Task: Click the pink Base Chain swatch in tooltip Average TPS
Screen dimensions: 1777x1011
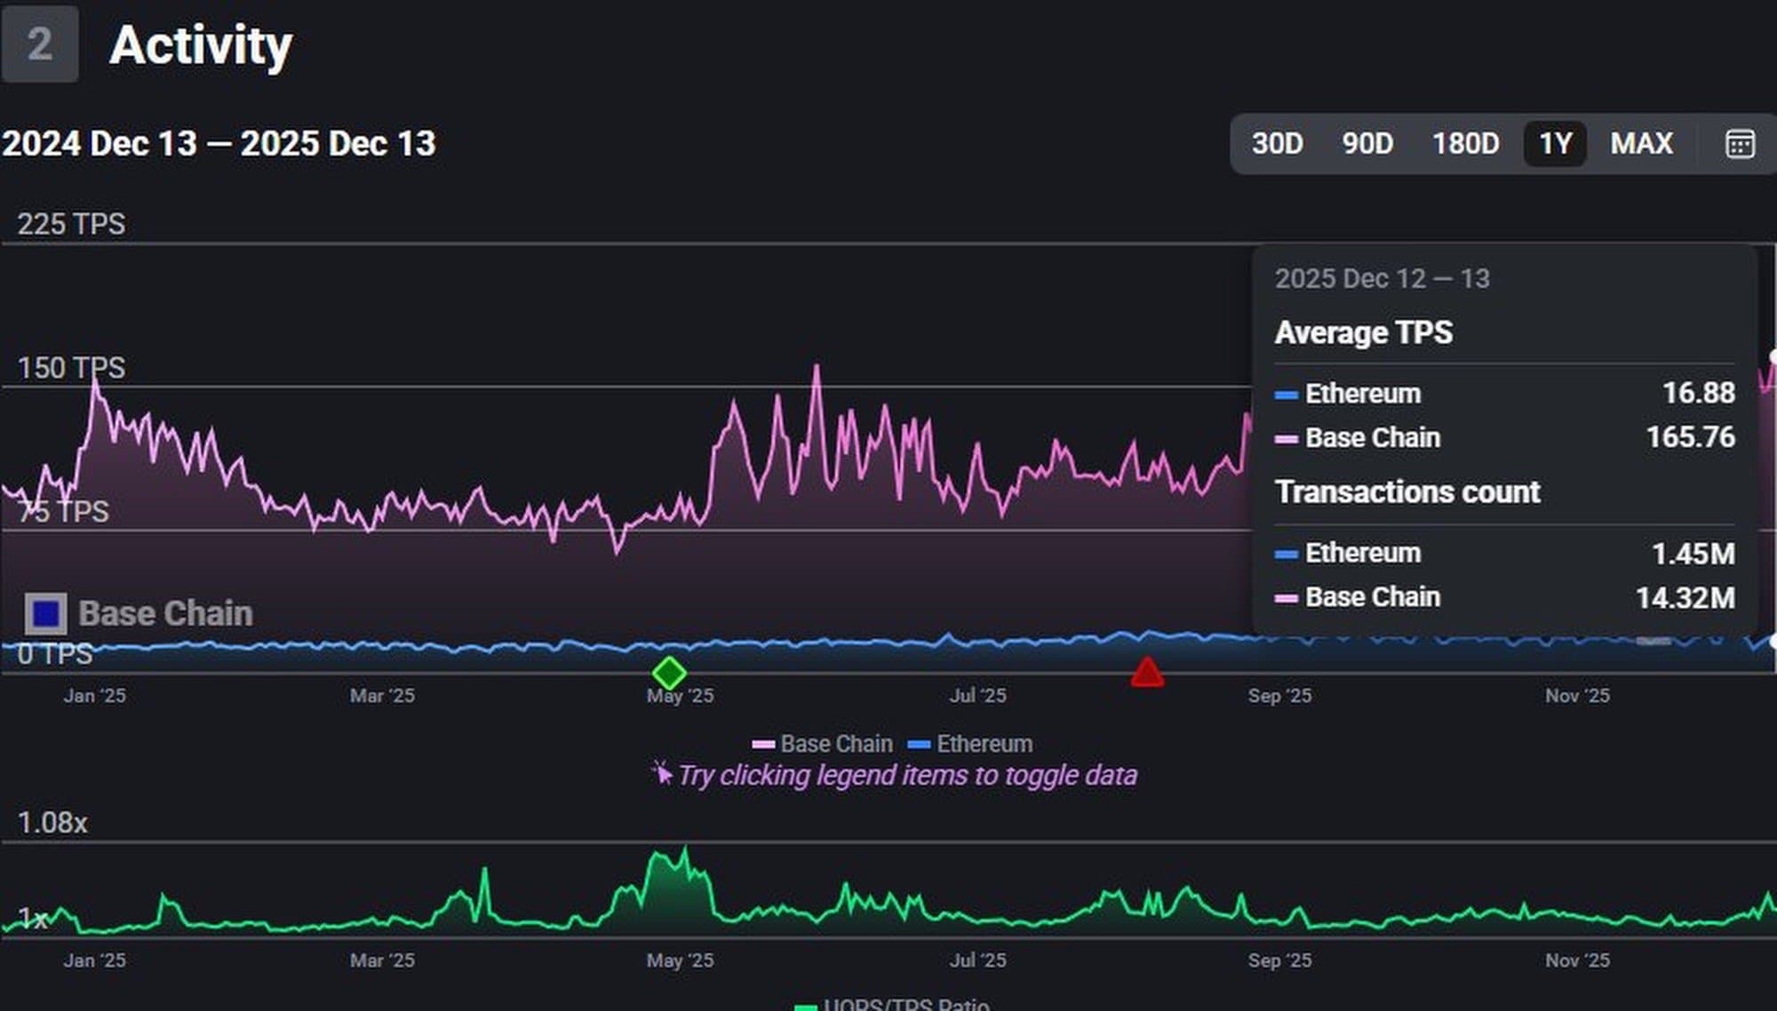Action: [1286, 439]
